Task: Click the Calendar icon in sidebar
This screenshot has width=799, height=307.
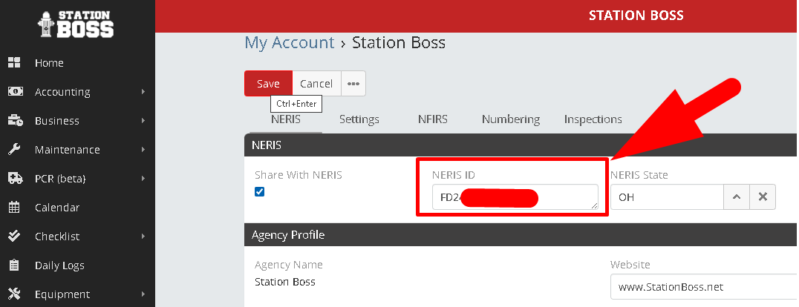Action: pyautogui.click(x=14, y=208)
